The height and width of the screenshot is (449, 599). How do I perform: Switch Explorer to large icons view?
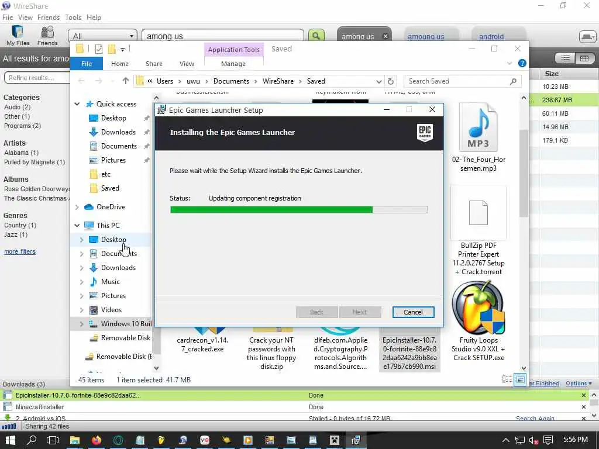tap(520, 379)
